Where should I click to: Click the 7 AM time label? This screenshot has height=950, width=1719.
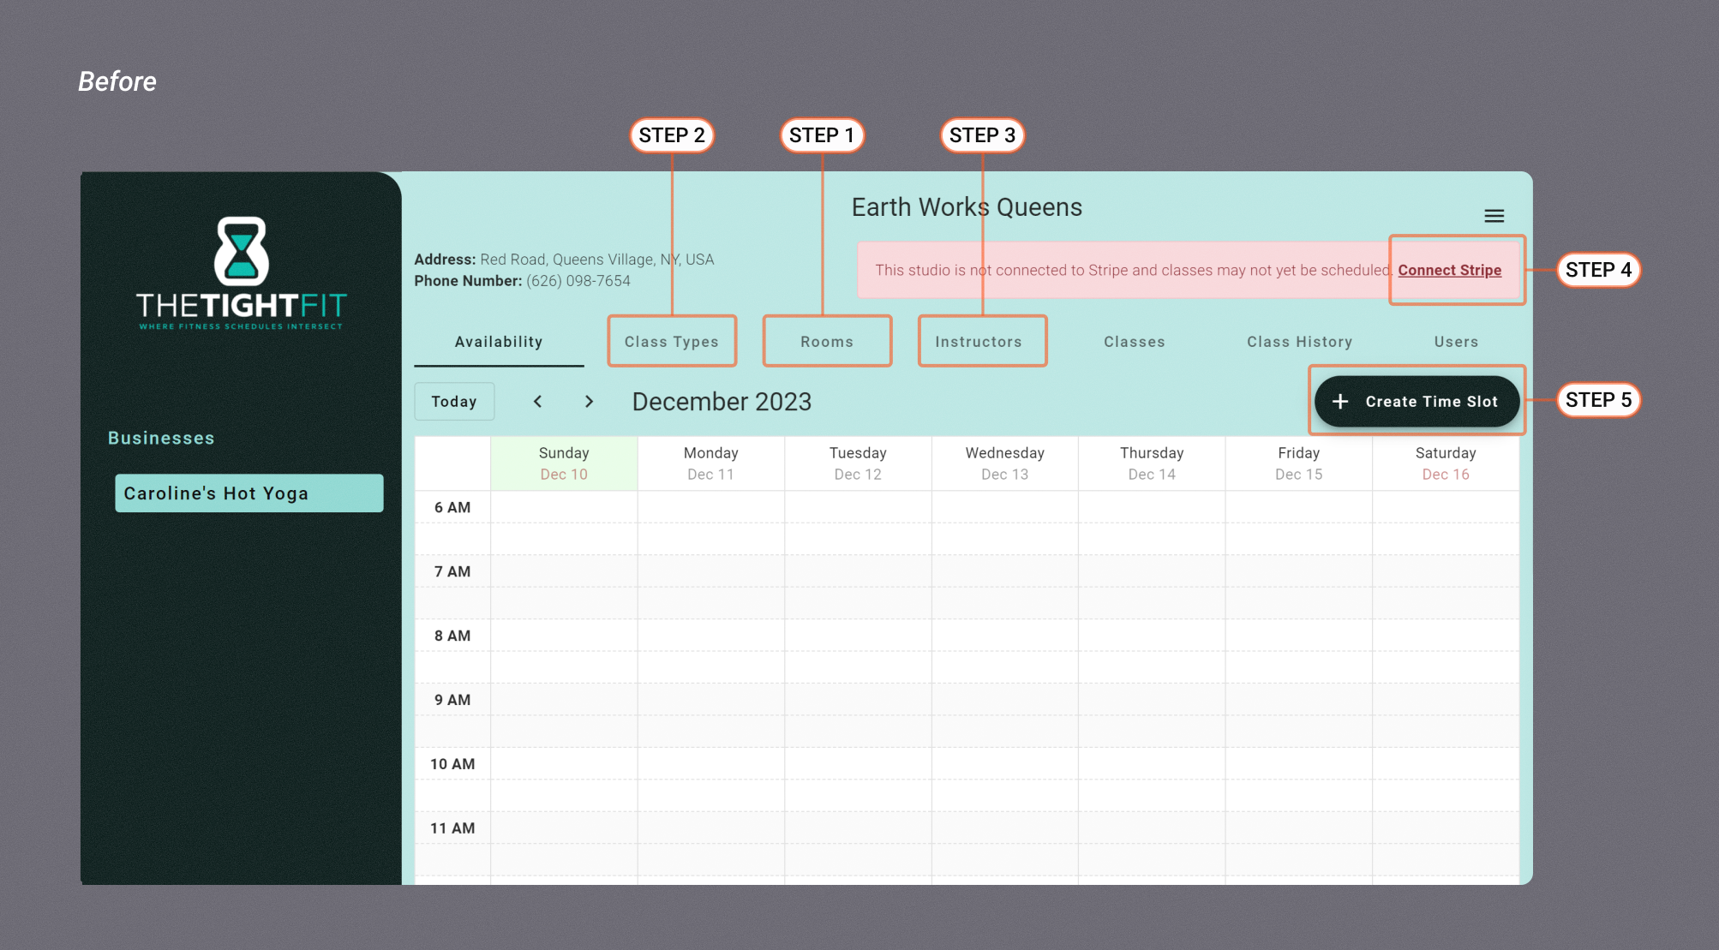[x=452, y=571]
